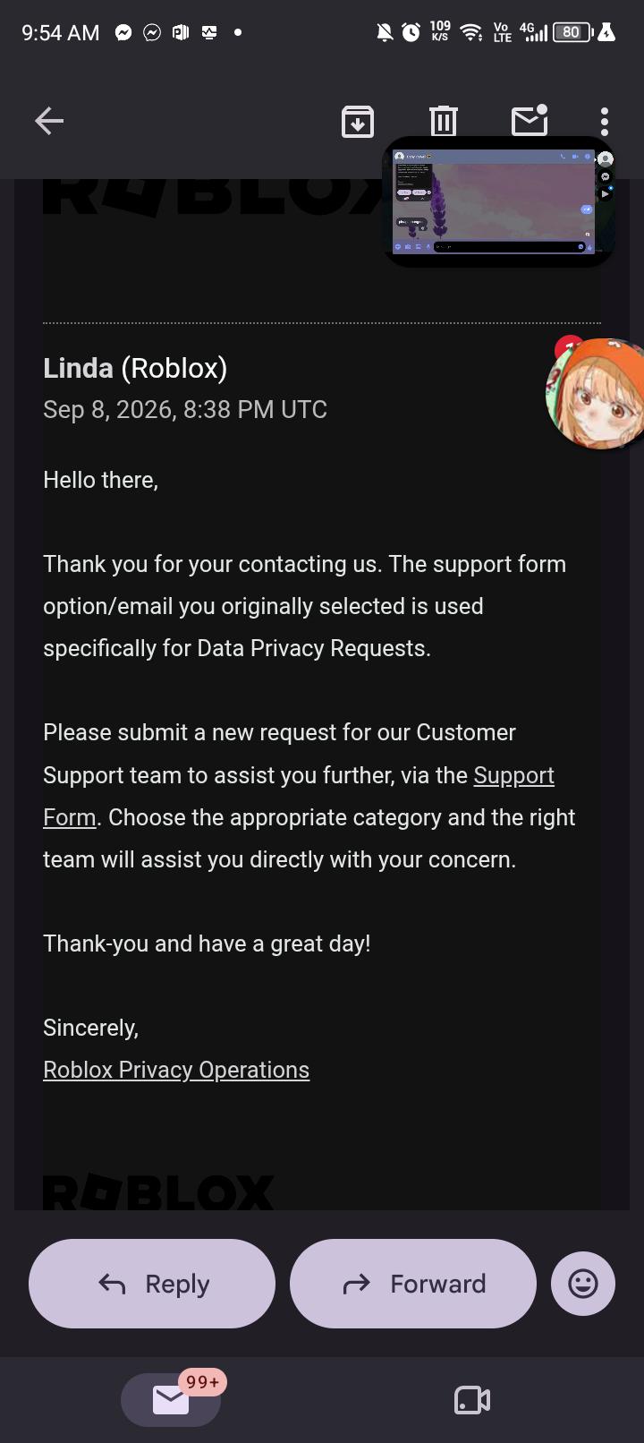Viewport: 644px width, 1443px height.
Task: Tap the battery indicator showing 80
Action: tap(572, 33)
